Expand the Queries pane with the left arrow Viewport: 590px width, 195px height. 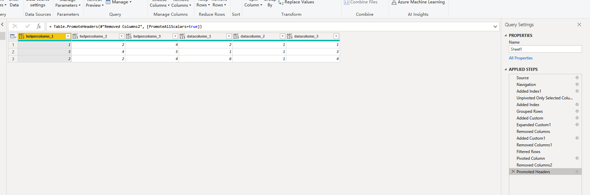pos(2,25)
